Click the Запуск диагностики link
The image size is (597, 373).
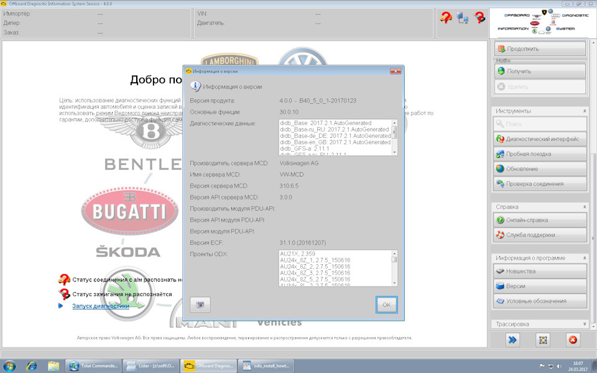point(101,306)
